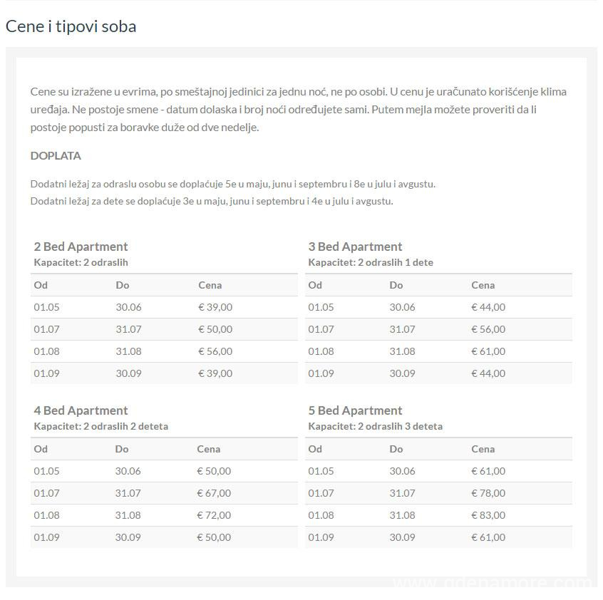Click the € 83,00 price in 5 Bed table
The image size is (603, 600).
point(488,515)
